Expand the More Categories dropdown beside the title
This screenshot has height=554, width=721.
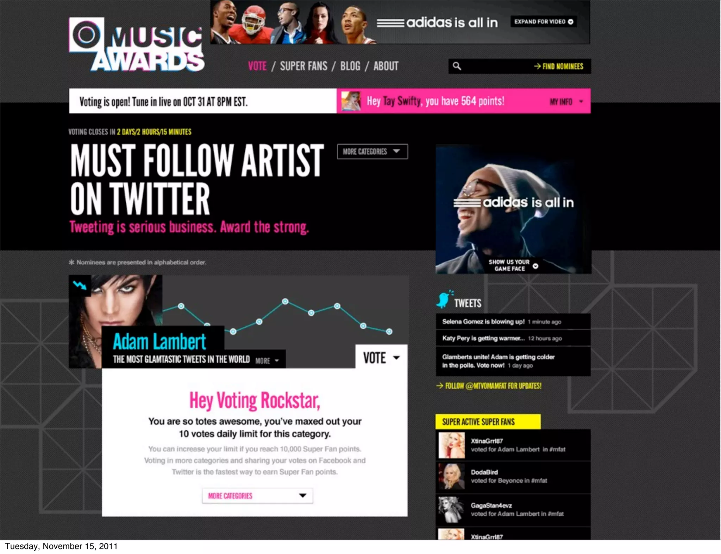click(x=372, y=152)
